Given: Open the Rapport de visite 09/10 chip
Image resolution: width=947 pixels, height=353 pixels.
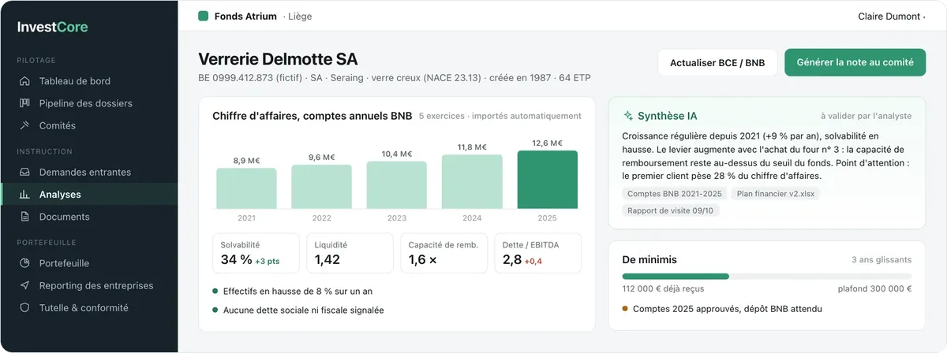Looking at the screenshot, I should [x=671, y=210].
